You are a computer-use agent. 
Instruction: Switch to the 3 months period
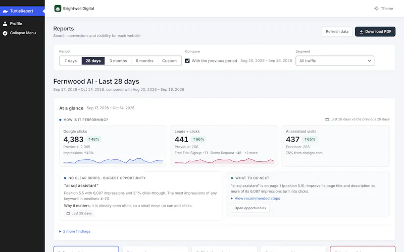[118, 61]
